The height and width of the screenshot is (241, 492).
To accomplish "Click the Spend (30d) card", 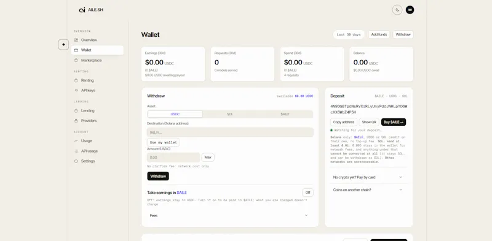I will (312, 64).
